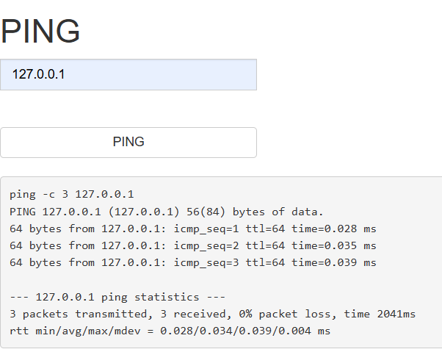Focus the IP address input field

(x=128, y=74)
